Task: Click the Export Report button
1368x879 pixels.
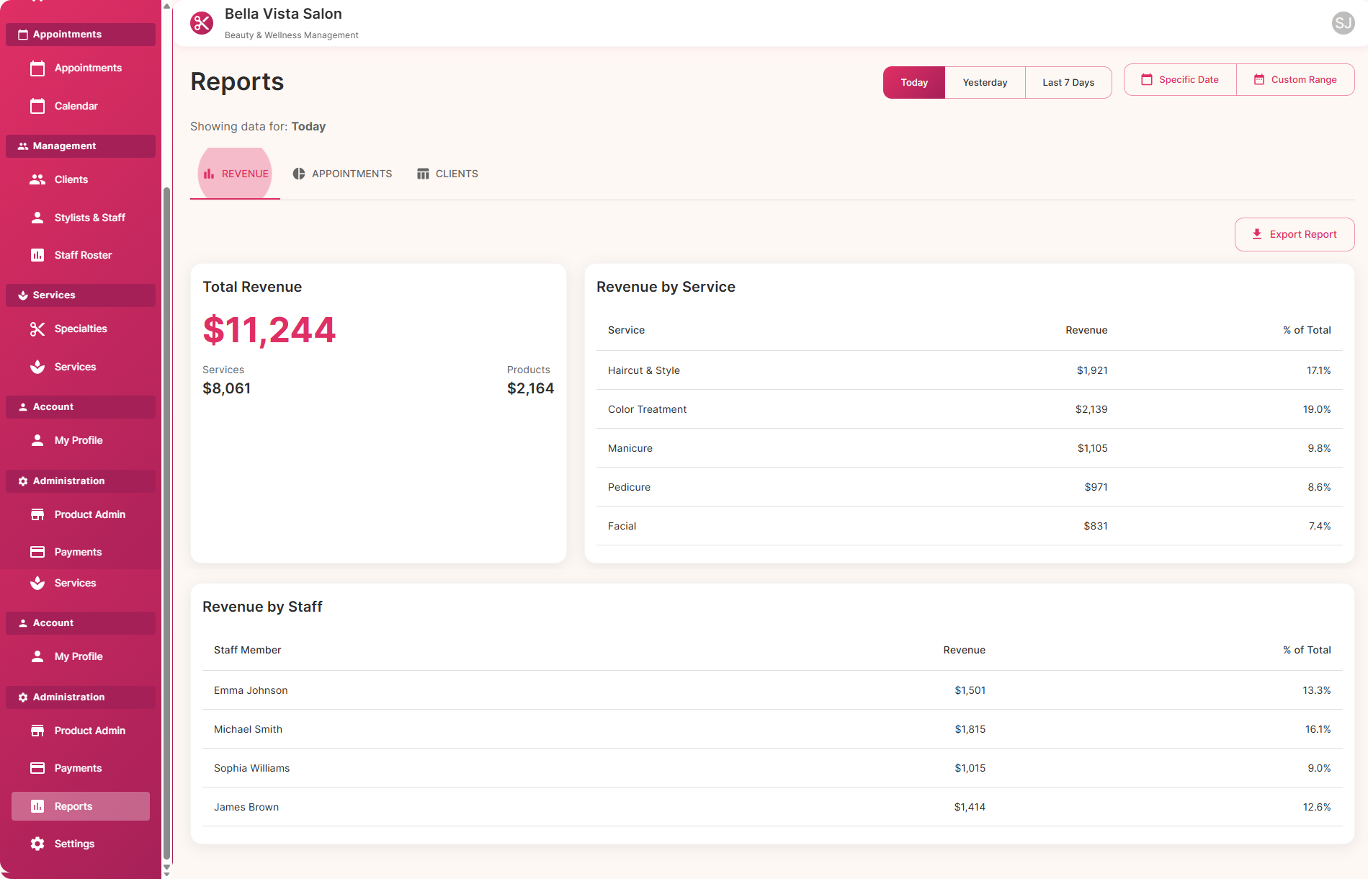Action: coord(1294,234)
